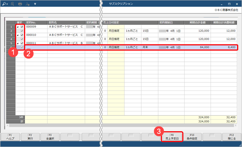Toggle the checkbox in the highlighted 月末 row
242x147 pixels.
22,47
